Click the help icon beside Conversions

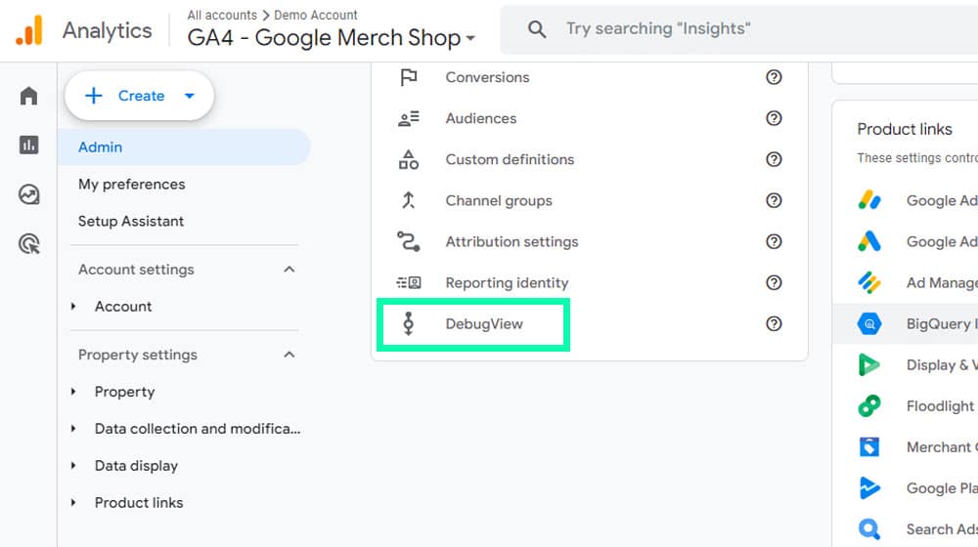[774, 77]
